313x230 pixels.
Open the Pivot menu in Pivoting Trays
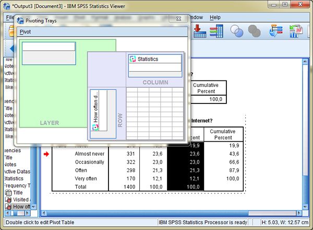(25, 32)
